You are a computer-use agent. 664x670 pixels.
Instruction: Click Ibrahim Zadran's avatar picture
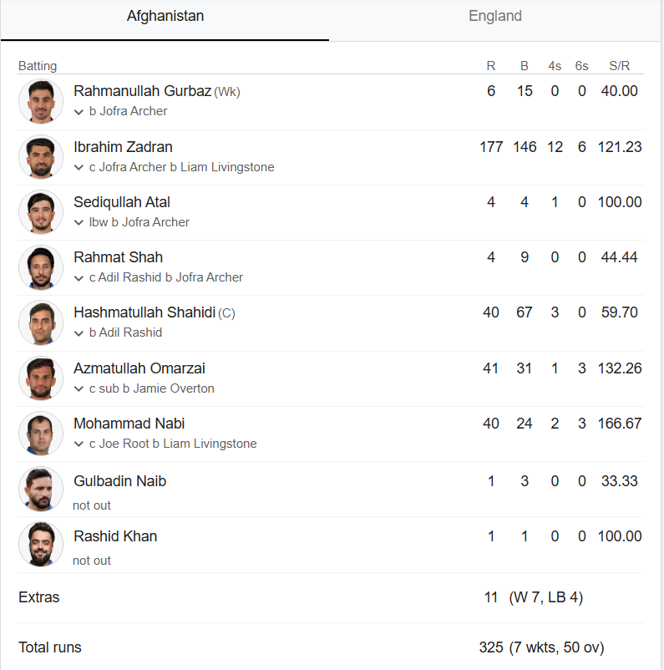41,157
